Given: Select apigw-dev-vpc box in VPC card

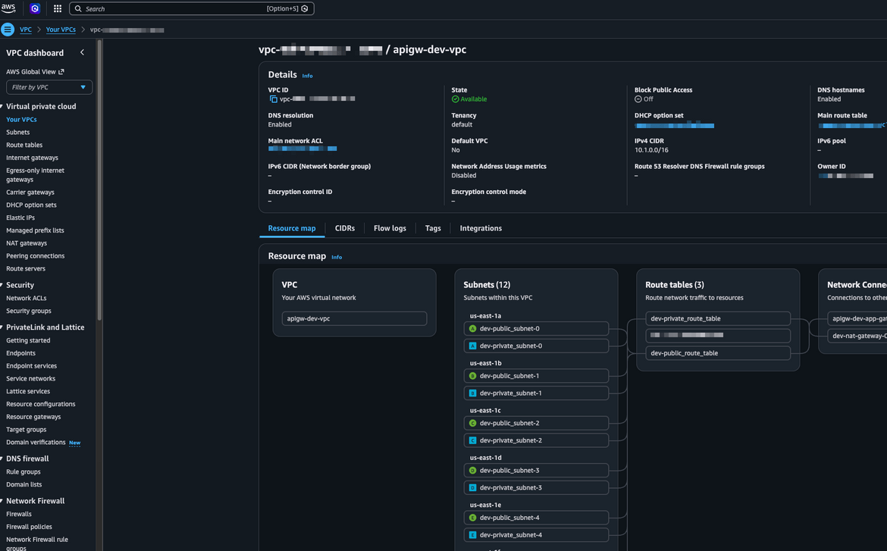Looking at the screenshot, I should [x=354, y=318].
